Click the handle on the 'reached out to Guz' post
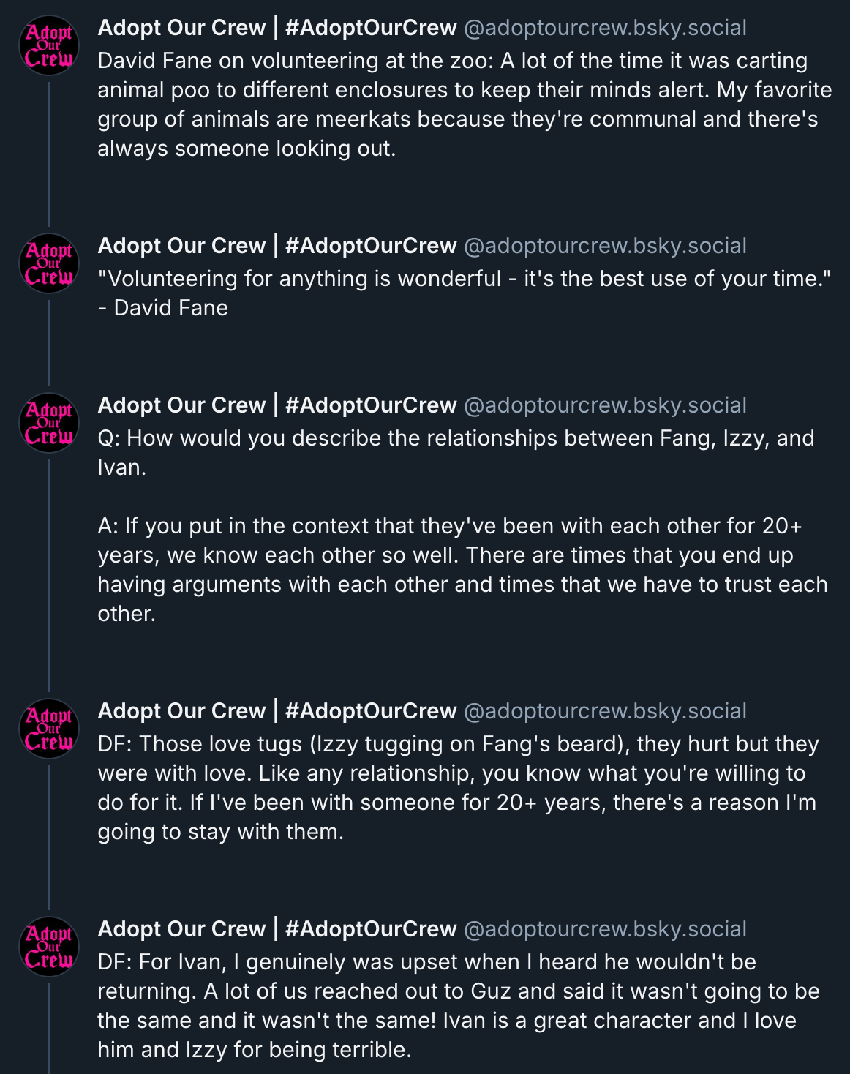Viewport: 850px width, 1074px height. [605, 929]
